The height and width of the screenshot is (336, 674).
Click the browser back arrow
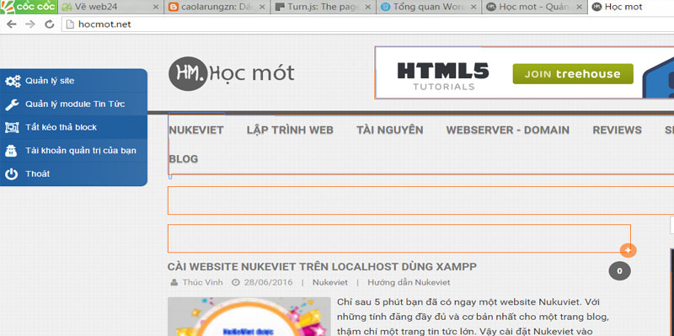(x=11, y=24)
